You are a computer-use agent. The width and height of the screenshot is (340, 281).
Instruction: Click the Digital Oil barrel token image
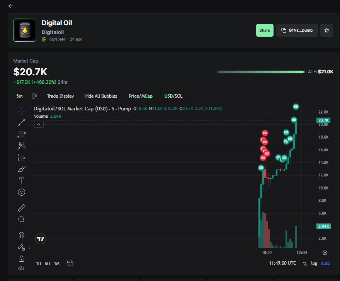click(25, 30)
